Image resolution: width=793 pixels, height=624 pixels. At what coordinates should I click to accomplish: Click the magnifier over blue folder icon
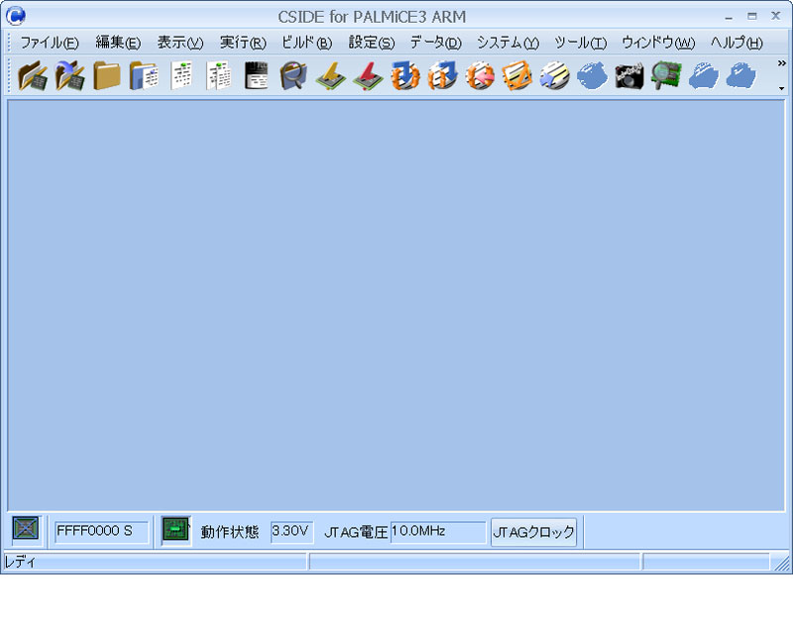(x=293, y=76)
